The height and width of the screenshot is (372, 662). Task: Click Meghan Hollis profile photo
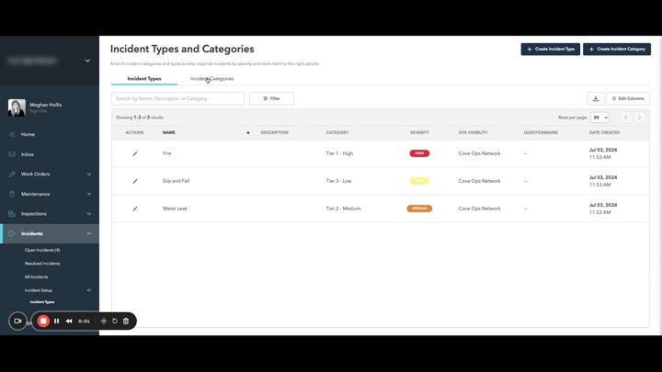17,107
